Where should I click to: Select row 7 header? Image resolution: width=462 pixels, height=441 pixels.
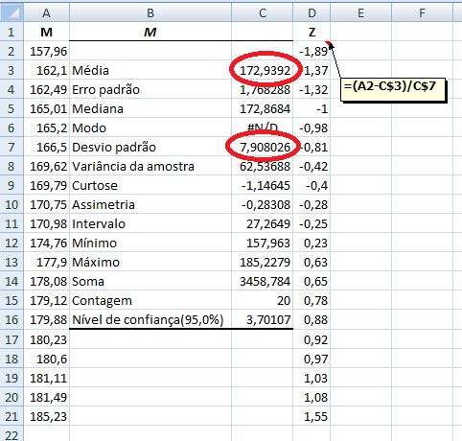(x=12, y=147)
